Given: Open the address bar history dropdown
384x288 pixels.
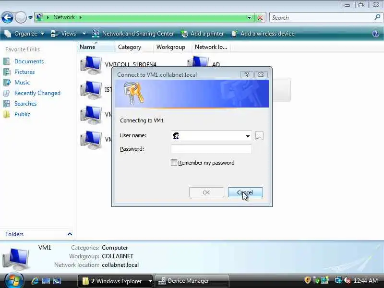Looking at the screenshot, I should tap(249, 18).
